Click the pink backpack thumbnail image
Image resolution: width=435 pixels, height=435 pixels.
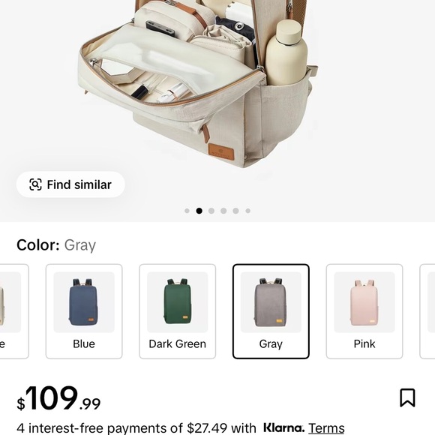pyautogui.click(x=364, y=302)
